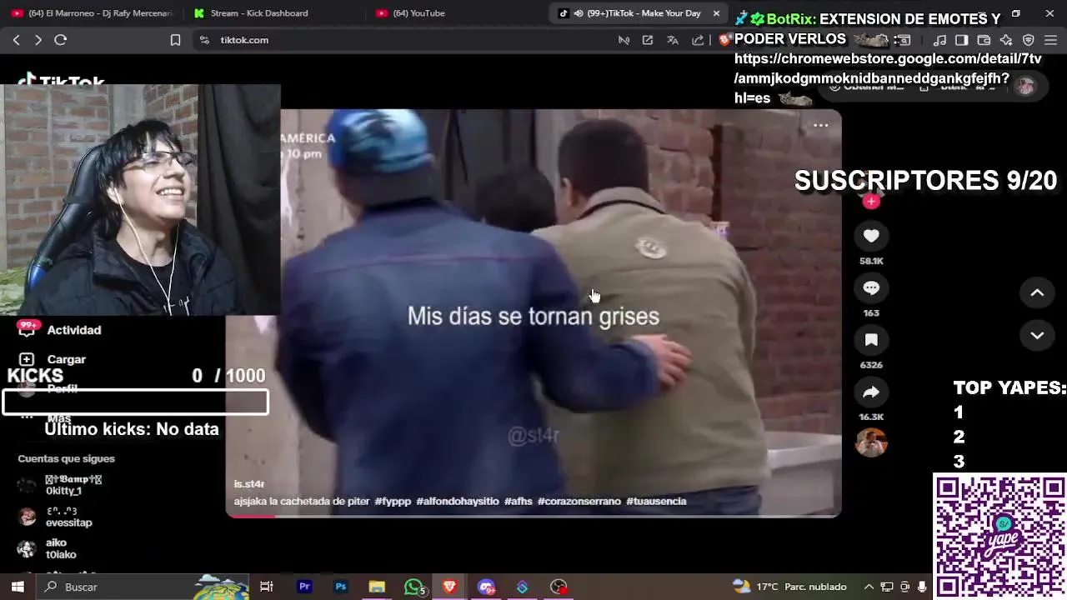Image resolution: width=1067 pixels, height=600 pixels.
Task: Click the #alfondohaysitio hashtag
Action: [x=457, y=501]
